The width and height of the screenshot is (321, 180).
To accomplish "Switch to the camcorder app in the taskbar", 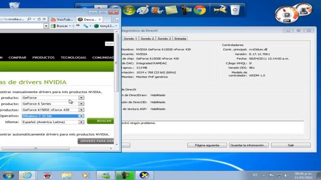I will (125, 175).
